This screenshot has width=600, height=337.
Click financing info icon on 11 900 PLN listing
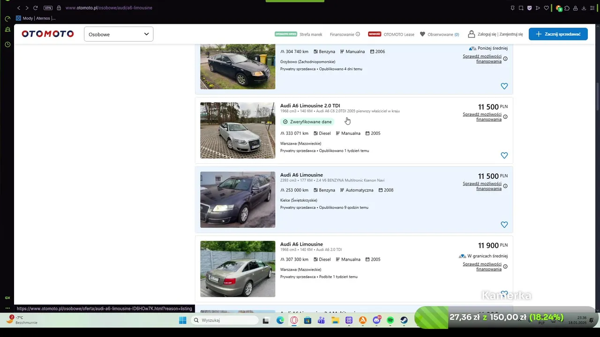[x=505, y=266]
